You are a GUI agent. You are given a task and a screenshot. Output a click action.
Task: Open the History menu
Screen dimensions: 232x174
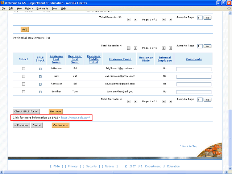(x=29, y=8)
